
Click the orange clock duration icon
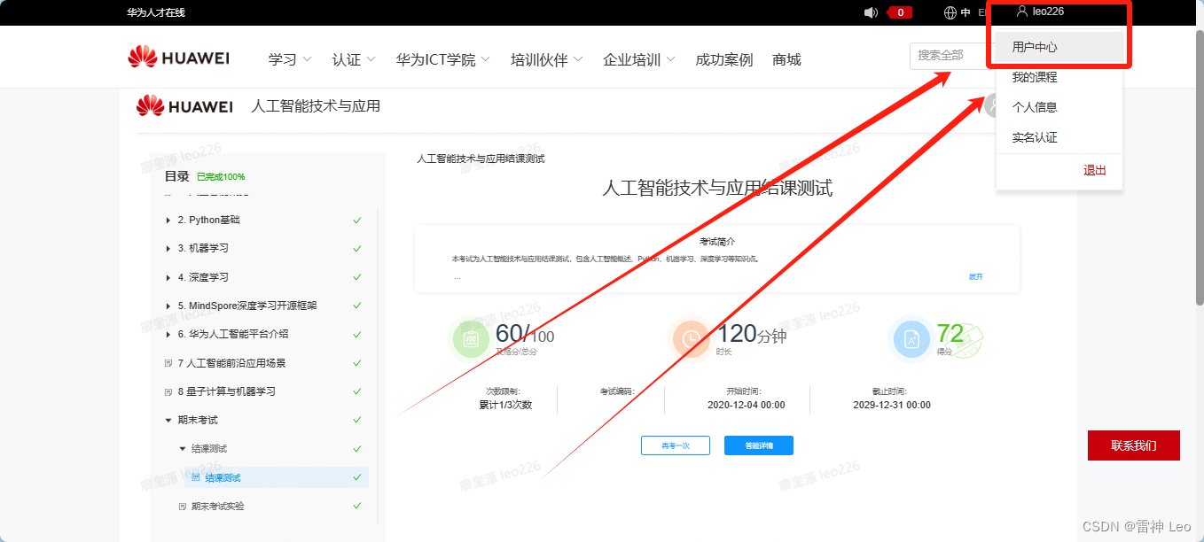[x=691, y=338]
